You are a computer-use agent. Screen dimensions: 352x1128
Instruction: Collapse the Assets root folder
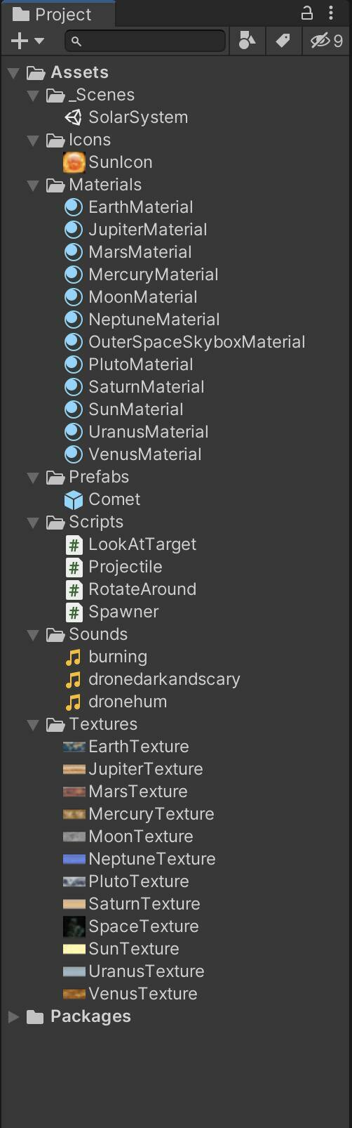13,72
